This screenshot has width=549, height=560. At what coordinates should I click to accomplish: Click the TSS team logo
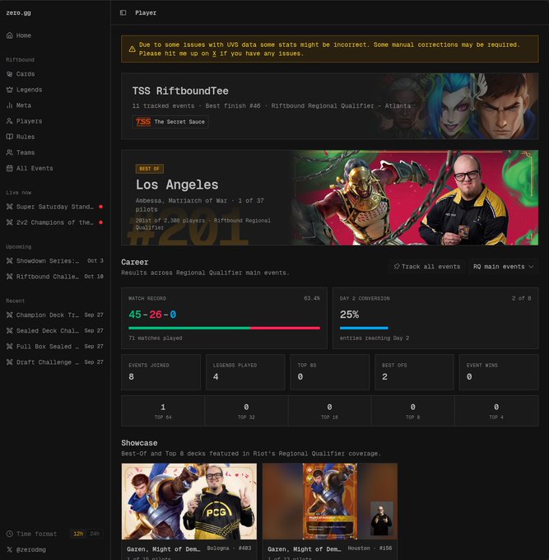(143, 122)
